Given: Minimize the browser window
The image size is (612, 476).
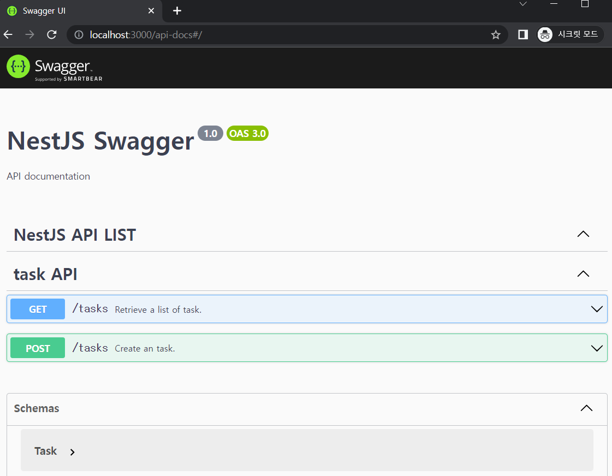Looking at the screenshot, I should click(x=554, y=3).
